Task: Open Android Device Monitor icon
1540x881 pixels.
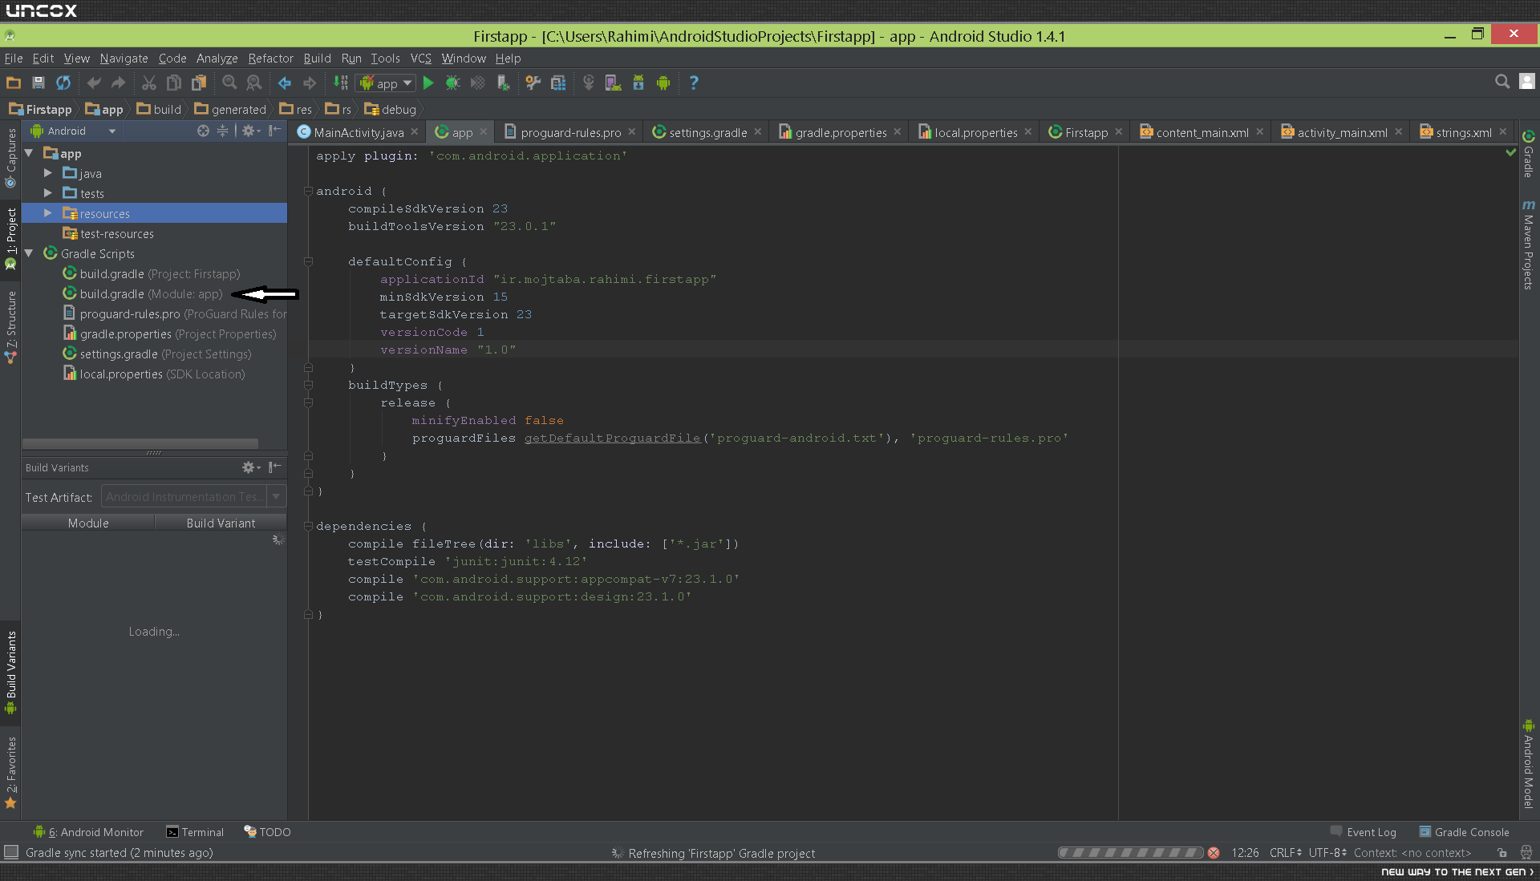Action: tap(663, 83)
